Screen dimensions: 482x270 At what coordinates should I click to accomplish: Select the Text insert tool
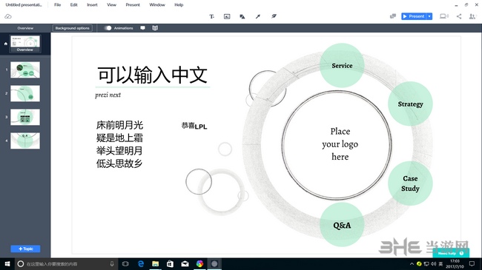[x=212, y=16]
